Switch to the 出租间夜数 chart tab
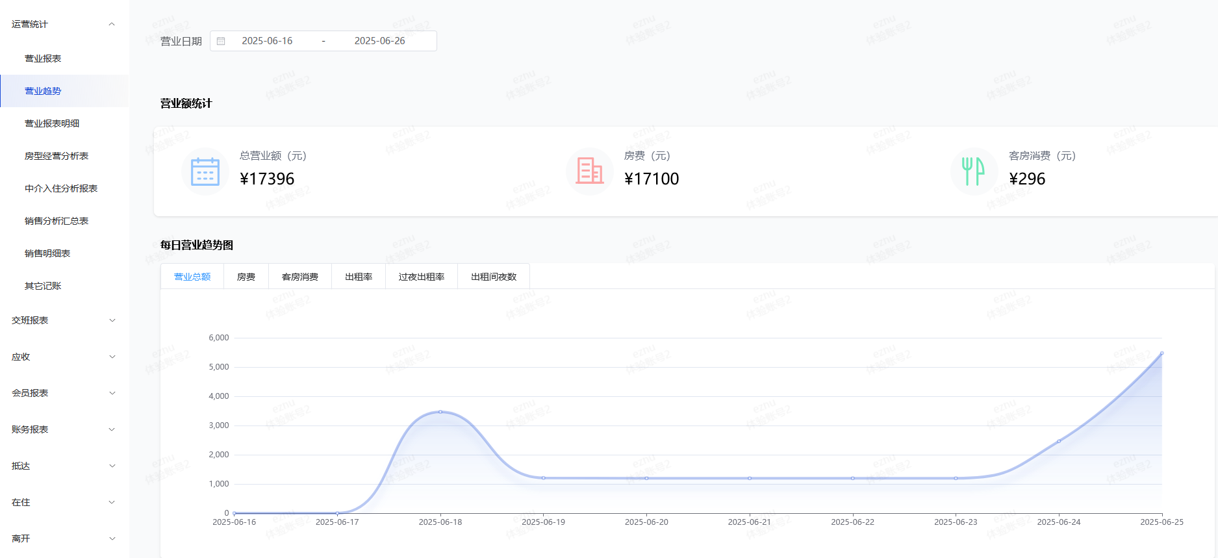This screenshot has height=558, width=1218. [x=494, y=277]
